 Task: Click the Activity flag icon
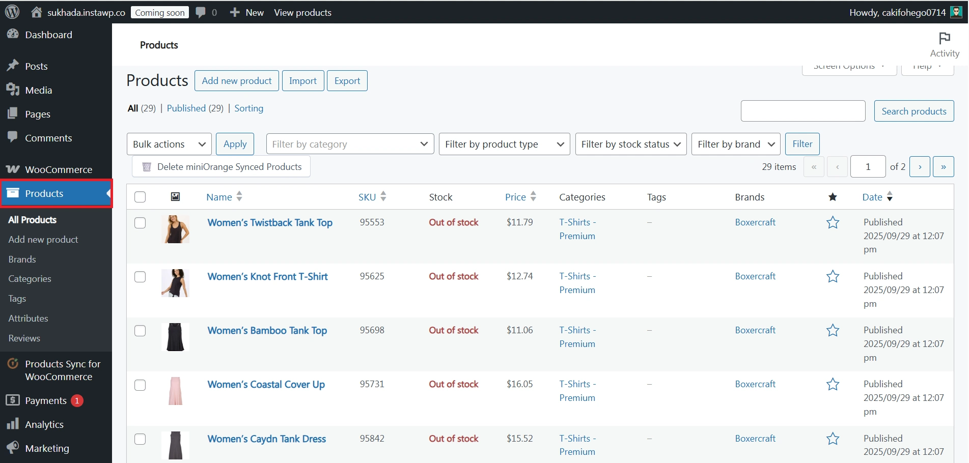pyautogui.click(x=945, y=38)
